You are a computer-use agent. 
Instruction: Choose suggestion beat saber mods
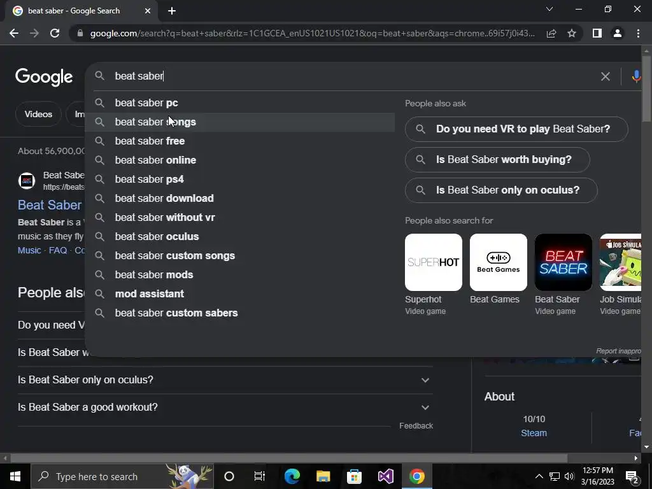tap(240, 275)
